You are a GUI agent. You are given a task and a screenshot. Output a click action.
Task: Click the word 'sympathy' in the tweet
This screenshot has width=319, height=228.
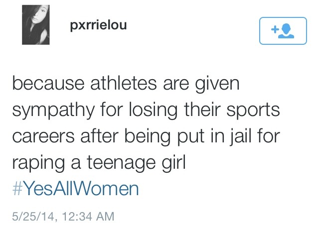coord(53,111)
